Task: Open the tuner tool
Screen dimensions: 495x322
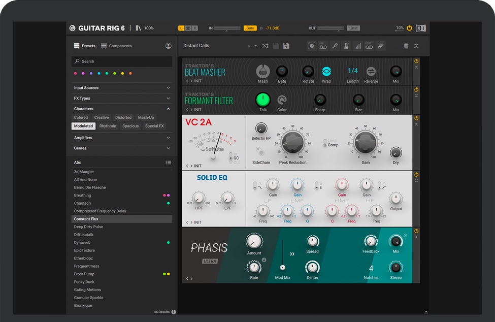Action: [335, 46]
